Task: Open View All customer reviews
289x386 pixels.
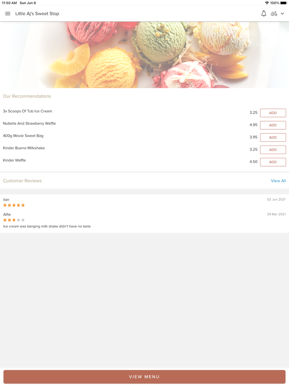Action: (x=278, y=181)
